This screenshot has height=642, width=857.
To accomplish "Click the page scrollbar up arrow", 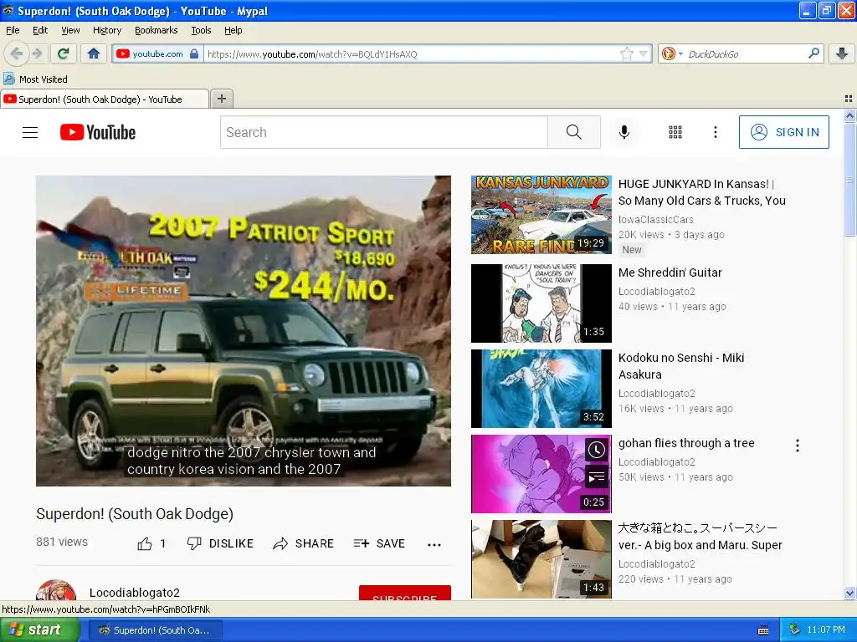I will (849, 115).
